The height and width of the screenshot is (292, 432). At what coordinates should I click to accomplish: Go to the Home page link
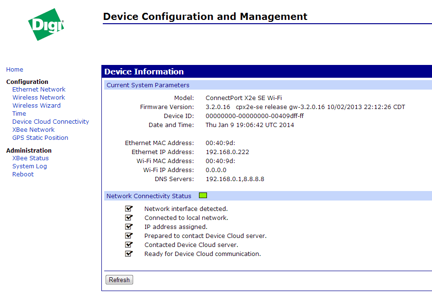(15, 70)
